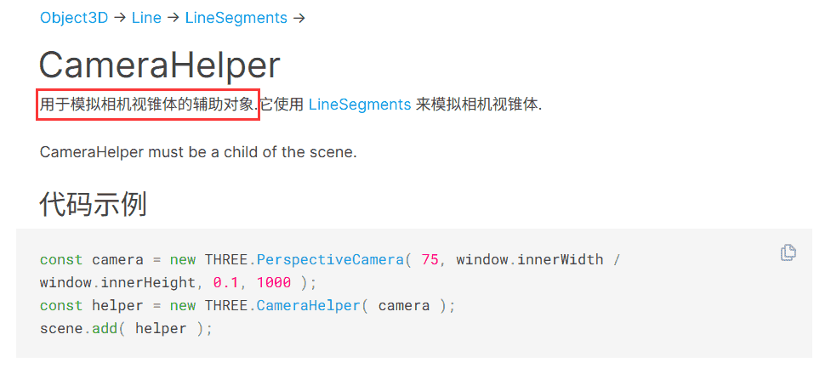Click PerspectiveCamera in the code block
The height and width of the screenshot is (374, 831).
click(x=330, y=259)
